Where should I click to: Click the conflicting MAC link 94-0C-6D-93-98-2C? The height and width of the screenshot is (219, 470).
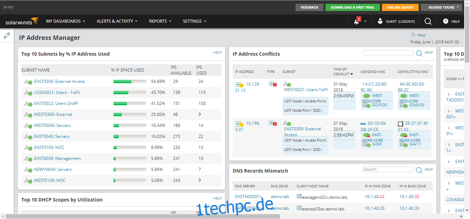click(x=412, y=87)
